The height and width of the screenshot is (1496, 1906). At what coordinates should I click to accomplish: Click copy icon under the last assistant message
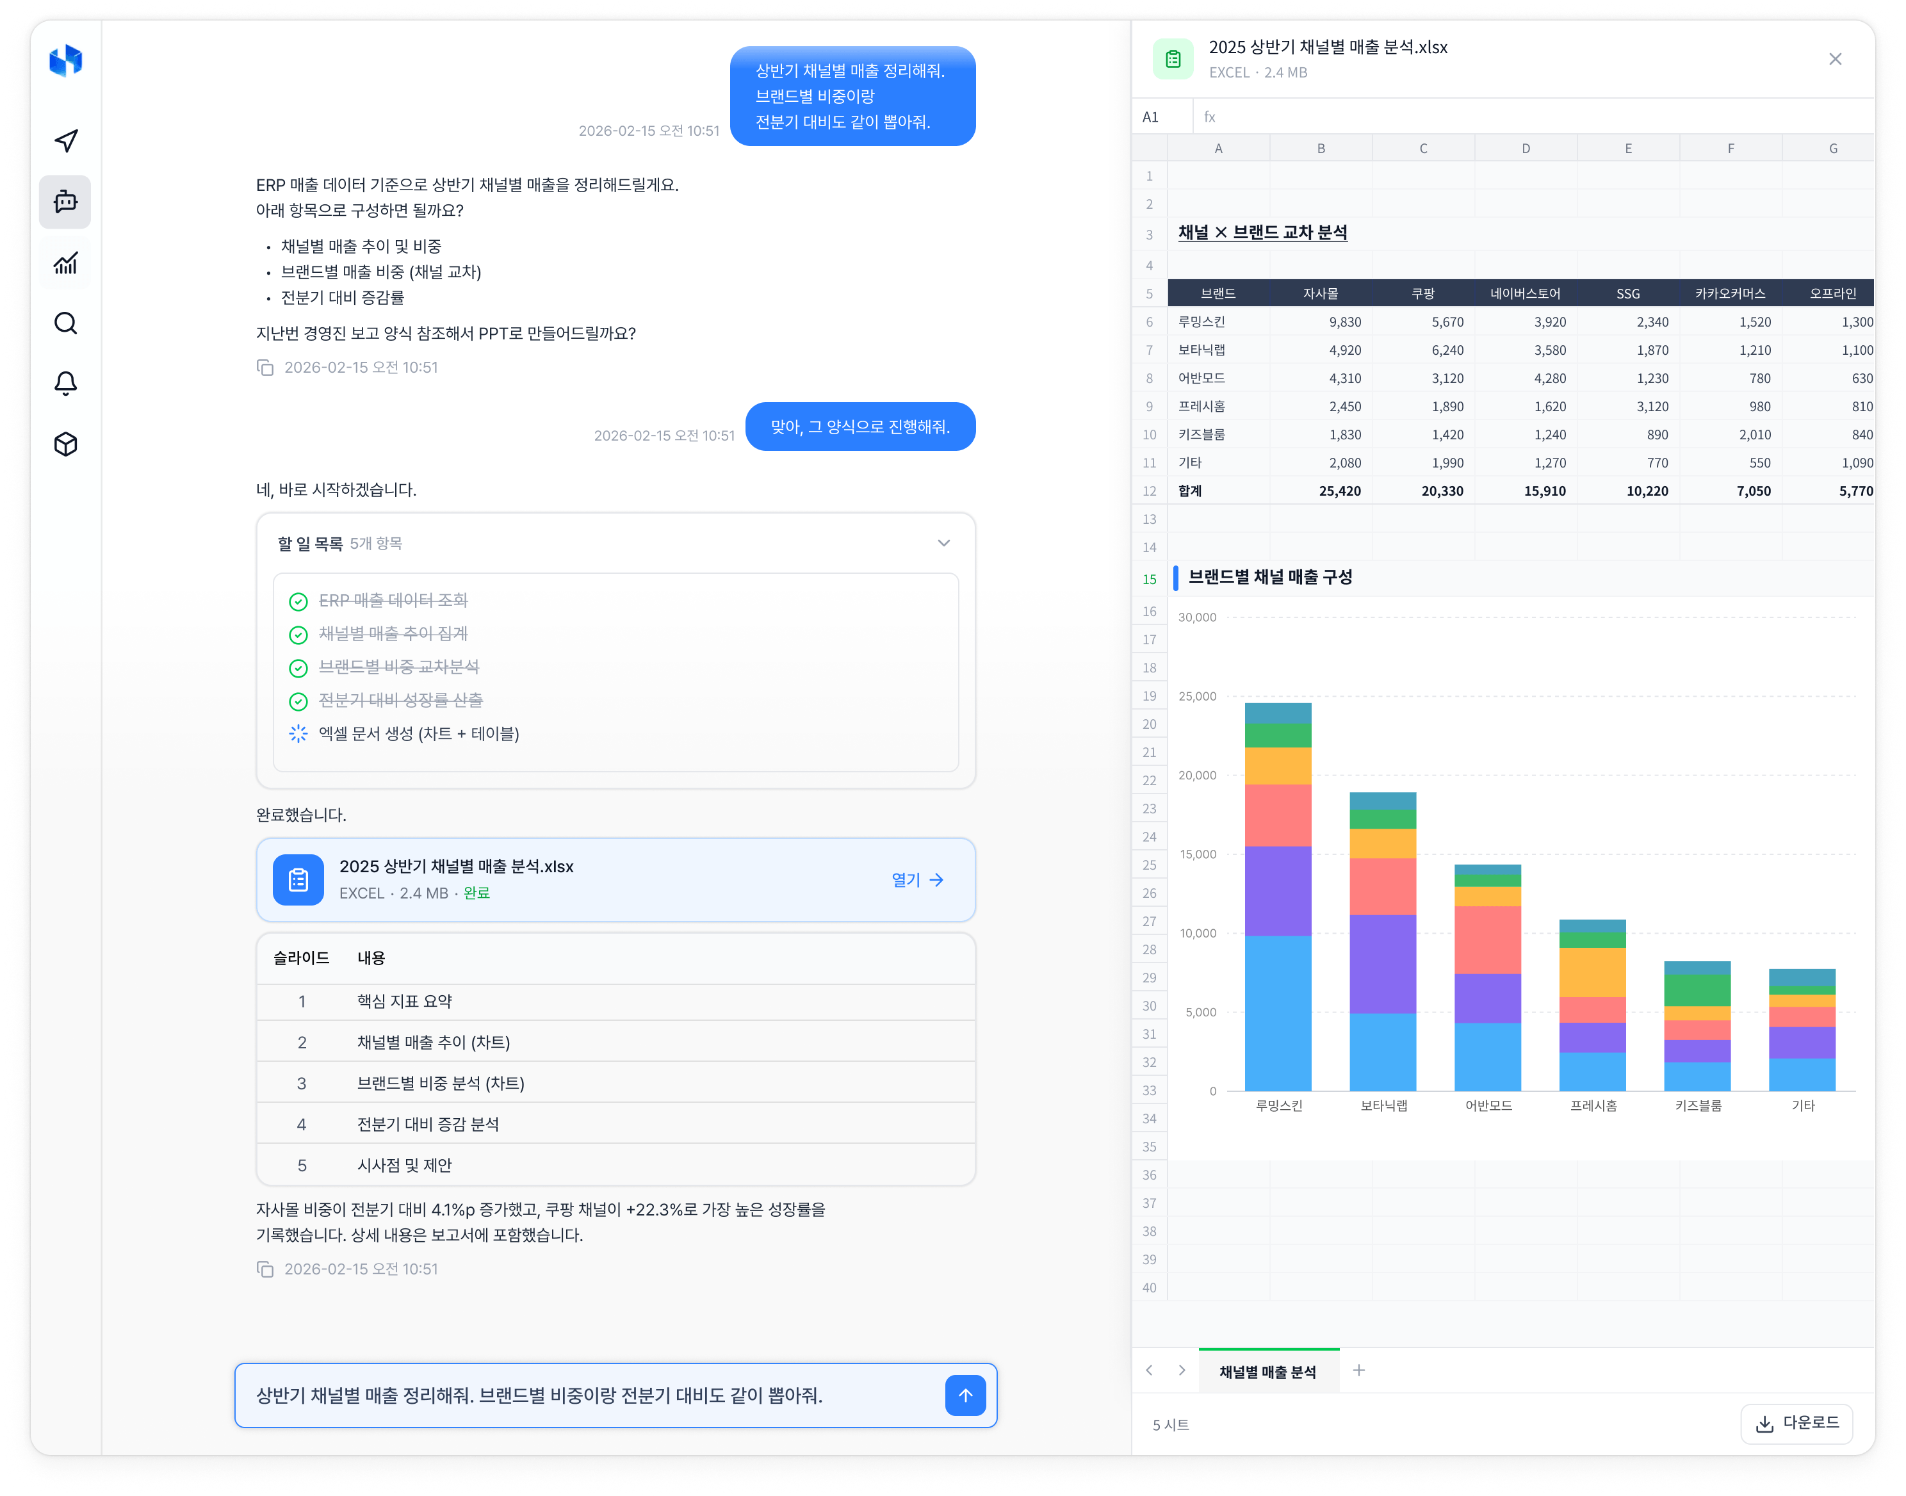click(x=265, y=1269)
